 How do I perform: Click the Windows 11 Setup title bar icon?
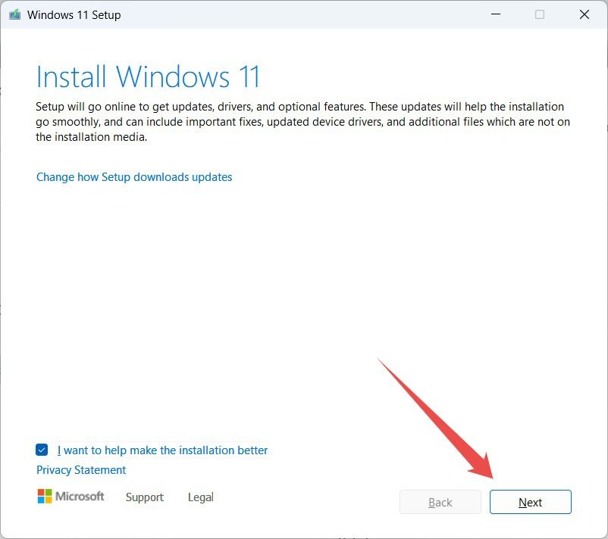click(x=14, y=14)
